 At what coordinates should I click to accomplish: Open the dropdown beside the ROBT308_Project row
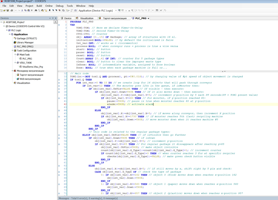pos(55,22)
